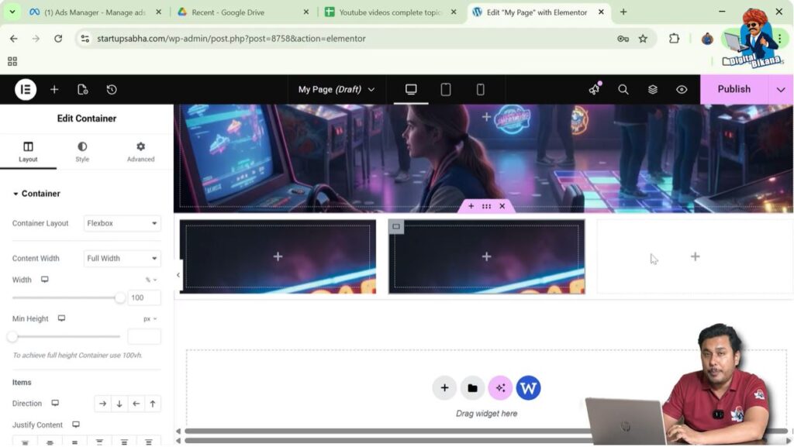Viewport: 794px width, 447px height.
Task: Open the Site Settings document icon
Action: click(83, 90)
